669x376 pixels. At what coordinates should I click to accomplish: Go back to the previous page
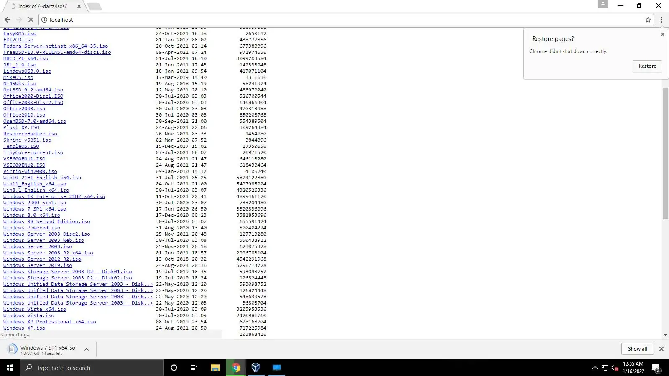click(8, 20)
